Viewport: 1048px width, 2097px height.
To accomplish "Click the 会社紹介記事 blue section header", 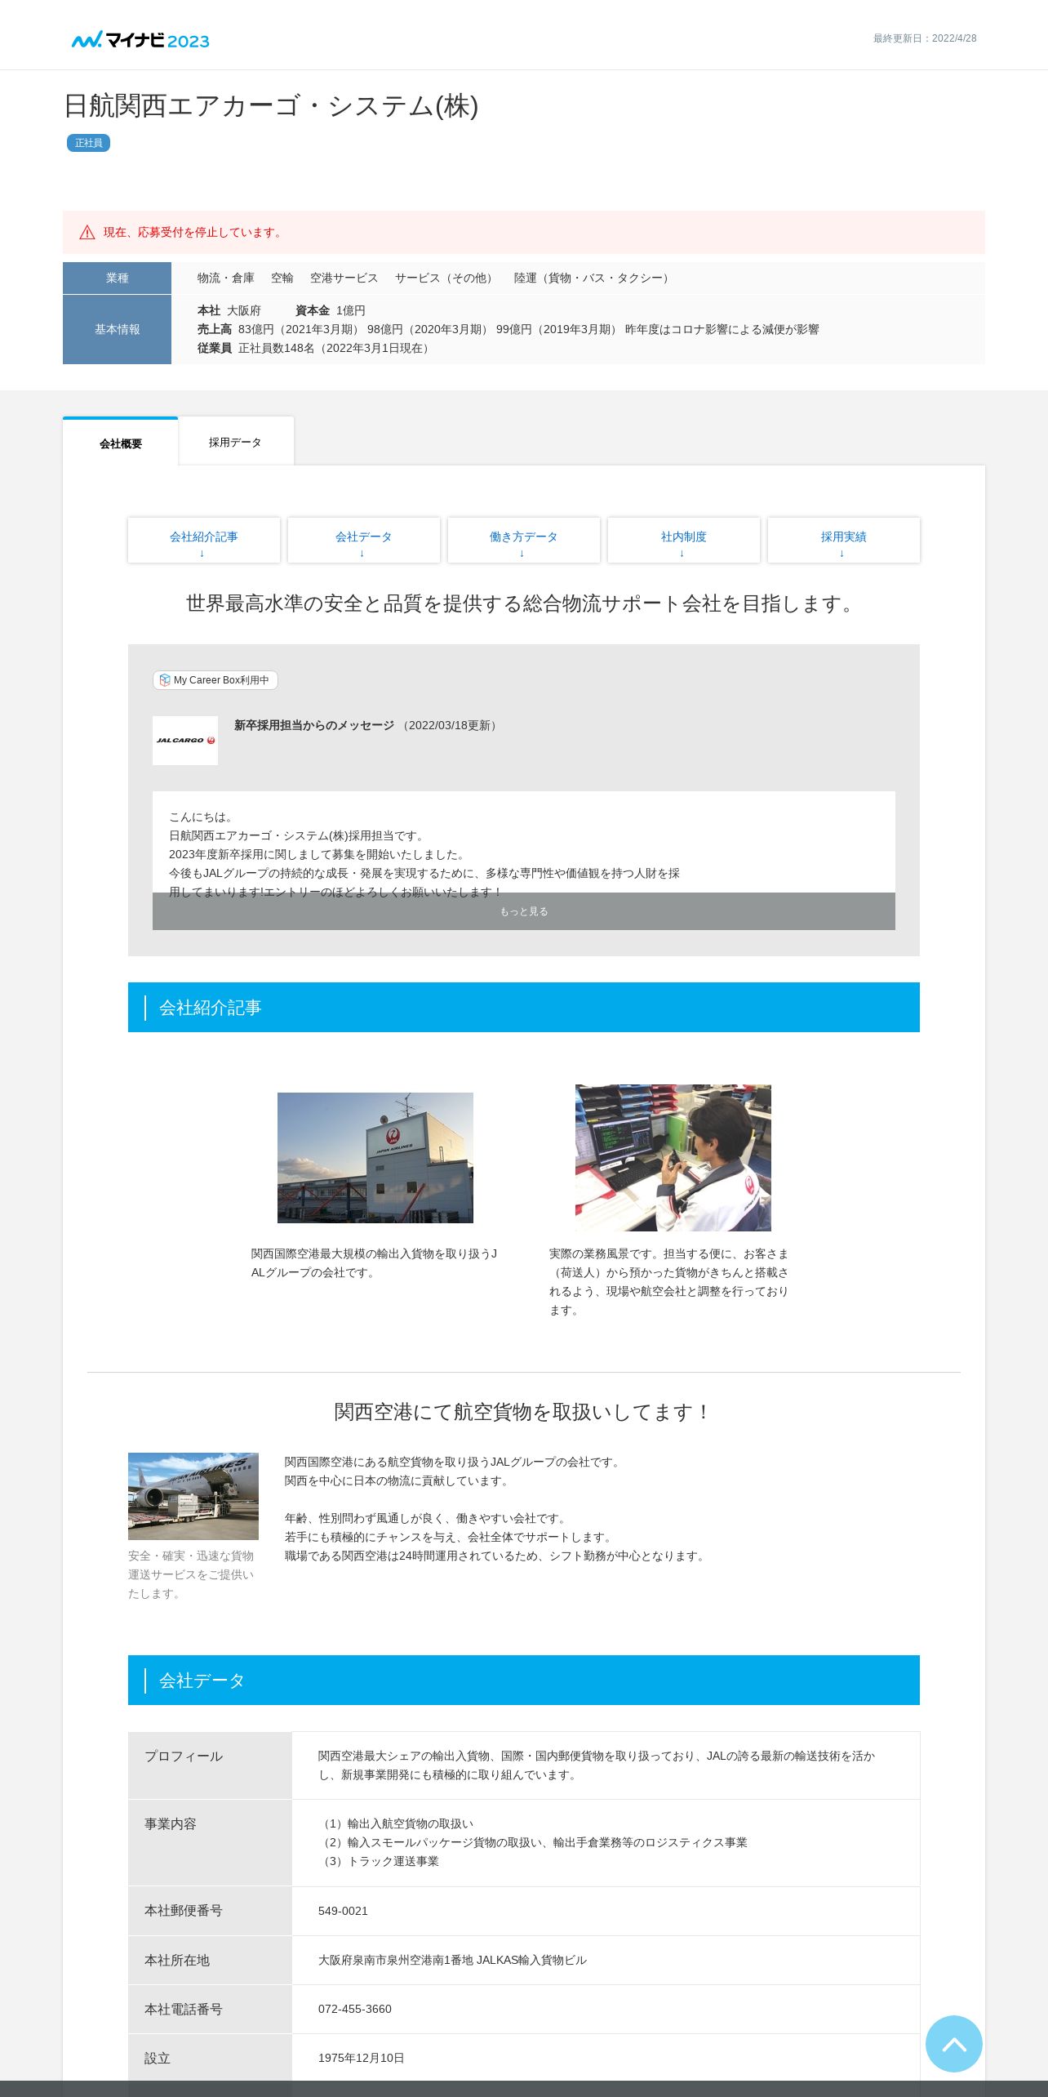I will coord(524,1007).
